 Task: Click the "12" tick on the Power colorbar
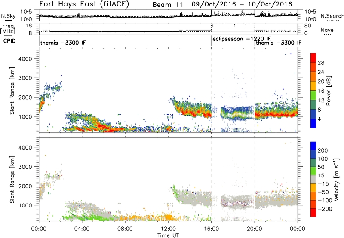[321, 101]
